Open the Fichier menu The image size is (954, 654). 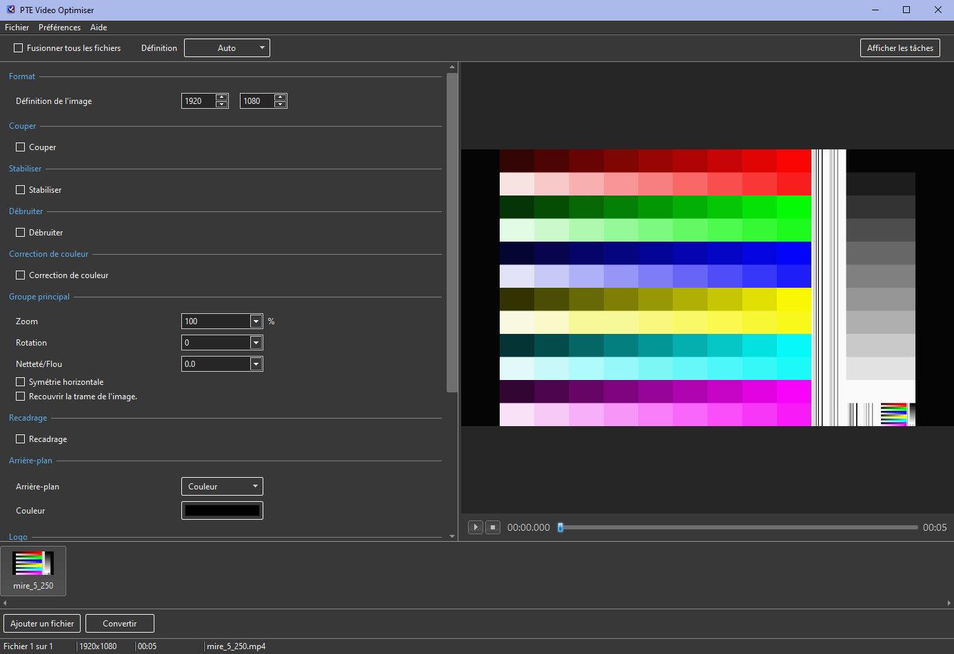[17, 28]
